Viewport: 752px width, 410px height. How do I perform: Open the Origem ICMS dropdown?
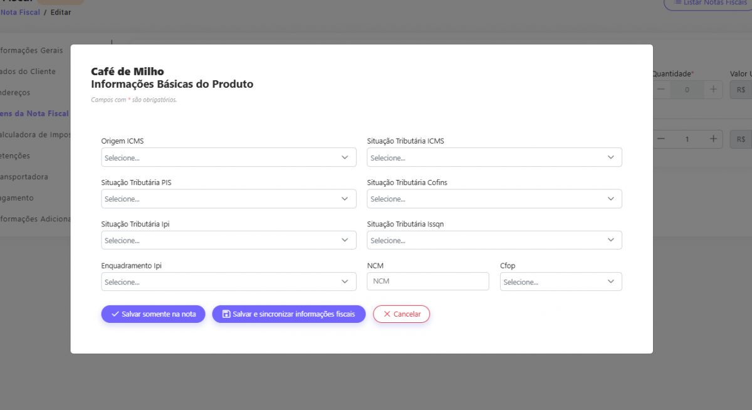tap(228, 157)
